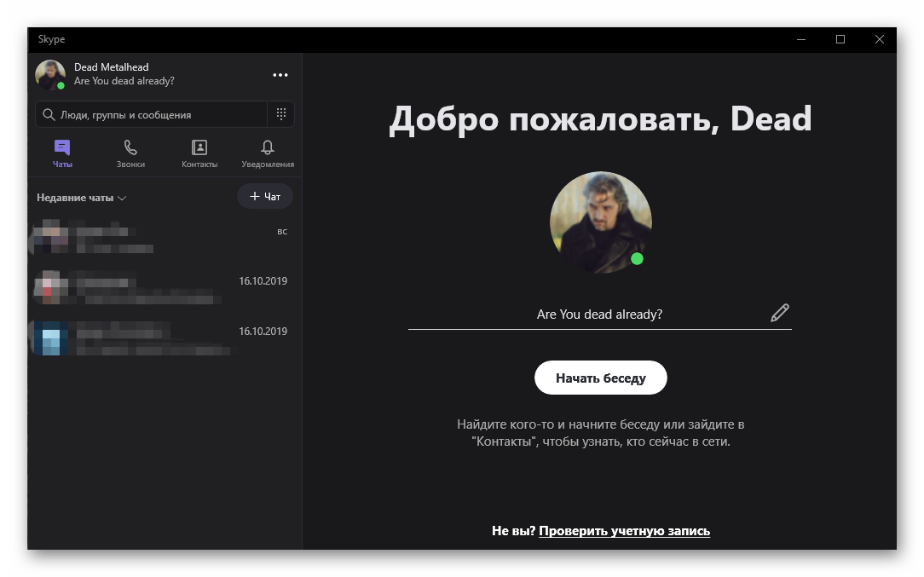The image size is (924, 577).
Task: Click the pencil icon to edit status
Action: 779,313
